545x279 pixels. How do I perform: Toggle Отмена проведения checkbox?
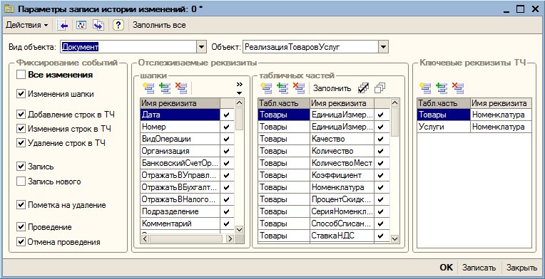(21, 241)
